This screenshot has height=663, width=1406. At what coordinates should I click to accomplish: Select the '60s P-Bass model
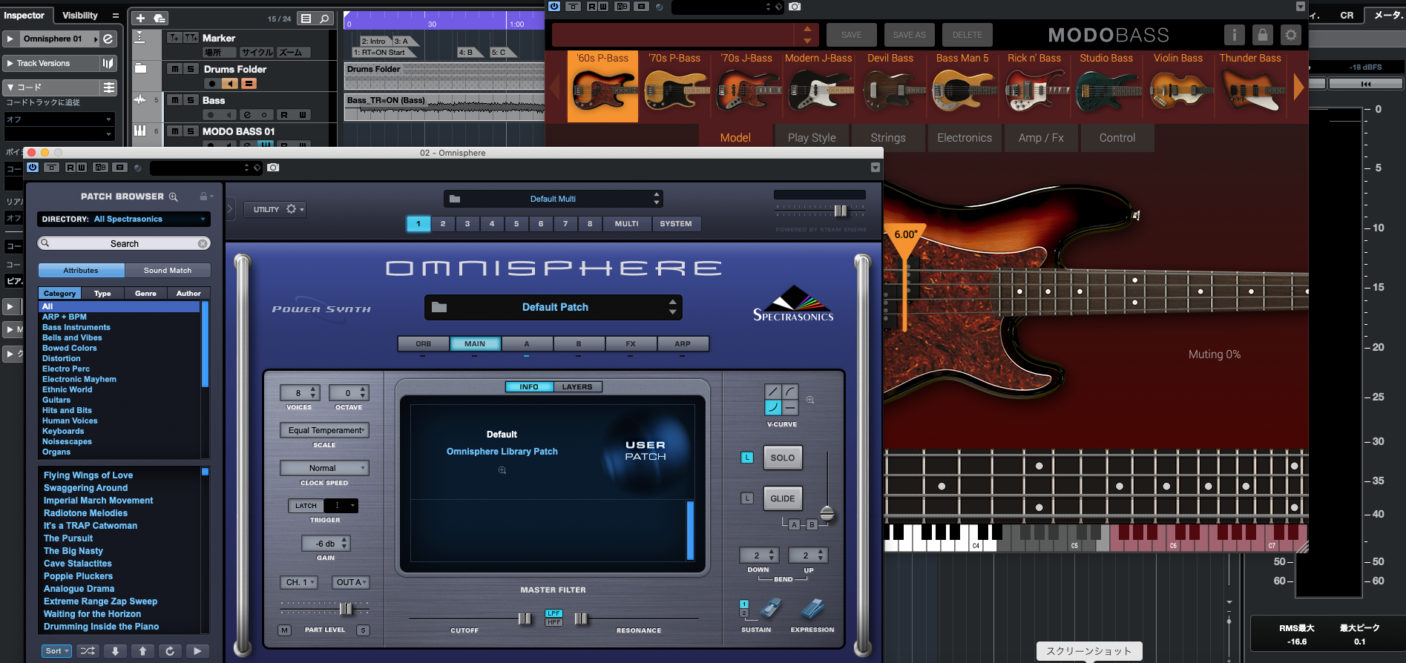pos(602,86)
